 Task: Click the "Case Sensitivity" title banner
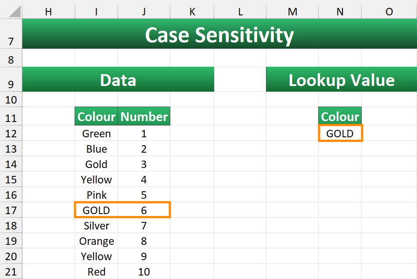tap(219, 35)
